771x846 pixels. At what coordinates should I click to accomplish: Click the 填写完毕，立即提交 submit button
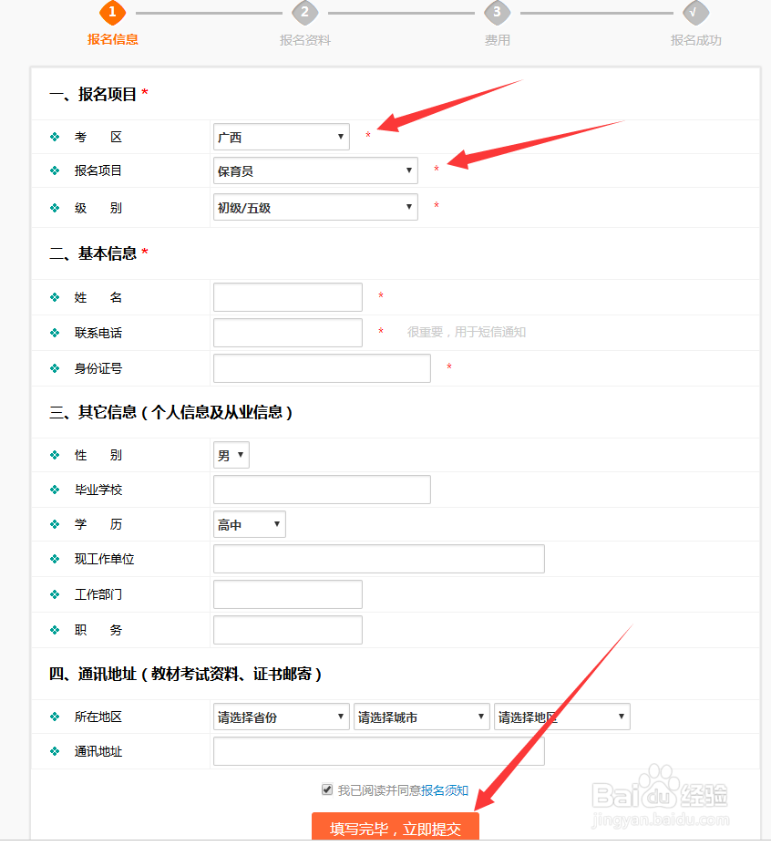397,828
